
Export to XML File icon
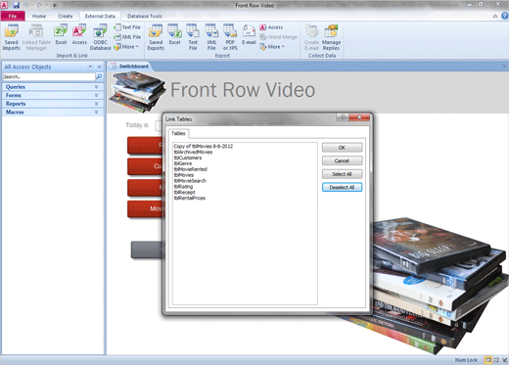211,37
